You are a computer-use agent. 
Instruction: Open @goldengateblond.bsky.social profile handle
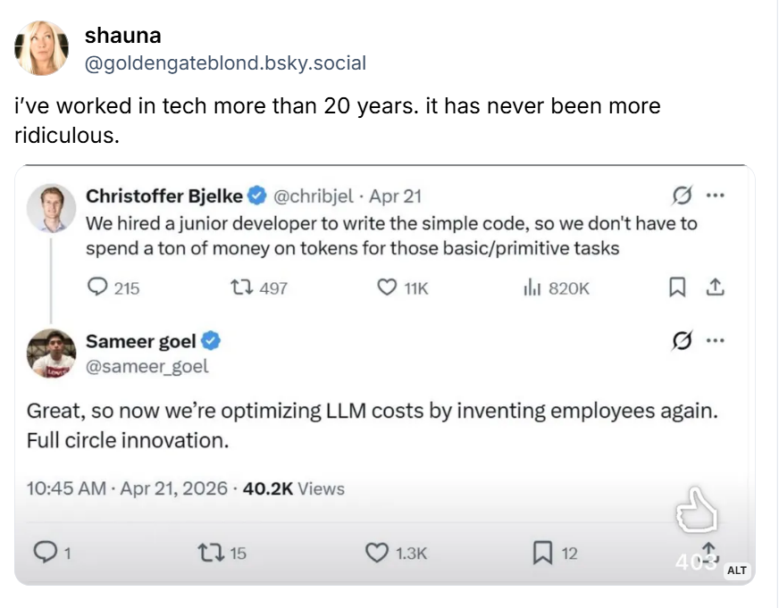[225, 63]
